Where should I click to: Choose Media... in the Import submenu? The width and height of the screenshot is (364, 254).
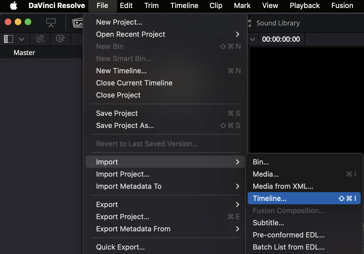(304, 174)
